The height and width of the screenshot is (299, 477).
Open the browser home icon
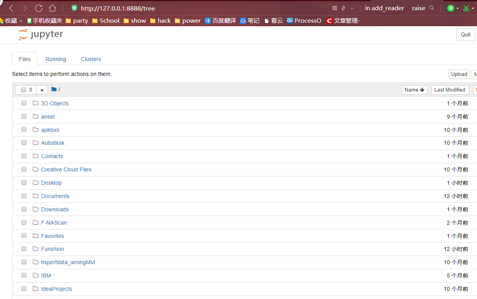tap(52, 8)
